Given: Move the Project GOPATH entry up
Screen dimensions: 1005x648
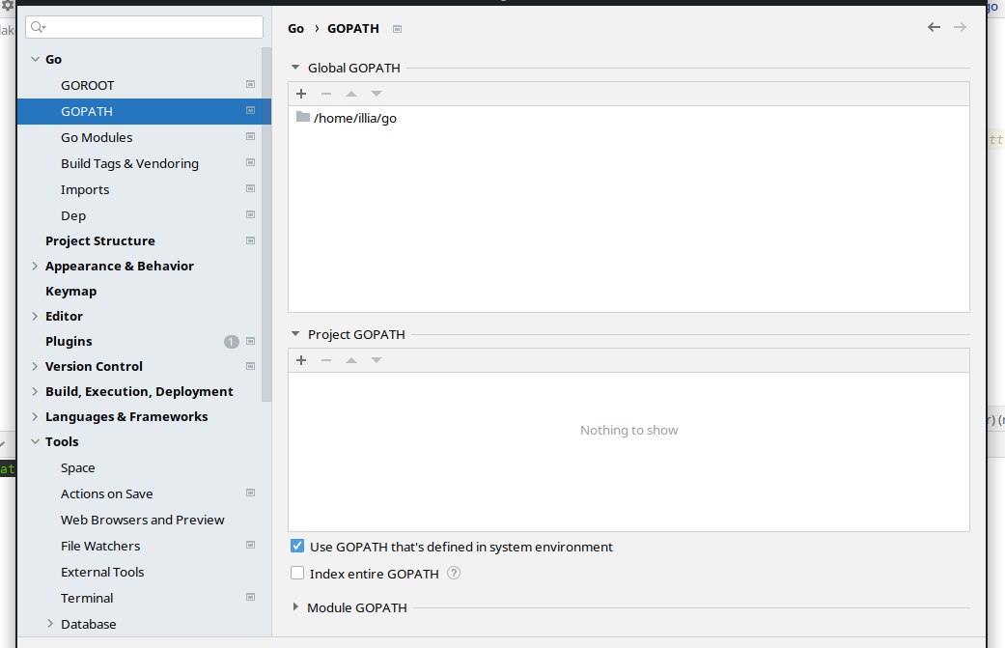Looking at the screenshot, I should (351, 360).
